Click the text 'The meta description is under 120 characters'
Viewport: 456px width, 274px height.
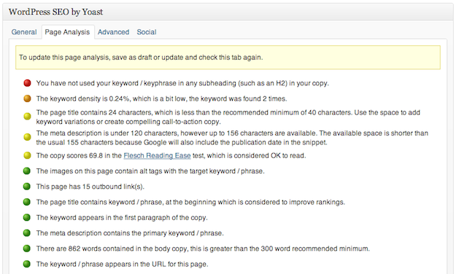[107, 133]
